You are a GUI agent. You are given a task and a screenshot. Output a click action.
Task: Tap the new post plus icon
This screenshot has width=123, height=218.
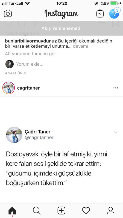pos(61,211)
